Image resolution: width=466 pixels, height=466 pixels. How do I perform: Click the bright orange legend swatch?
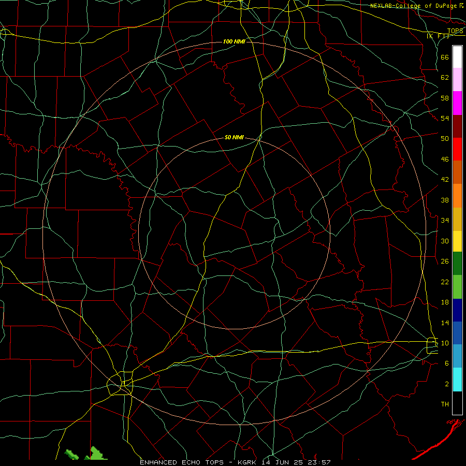point(457,196)
